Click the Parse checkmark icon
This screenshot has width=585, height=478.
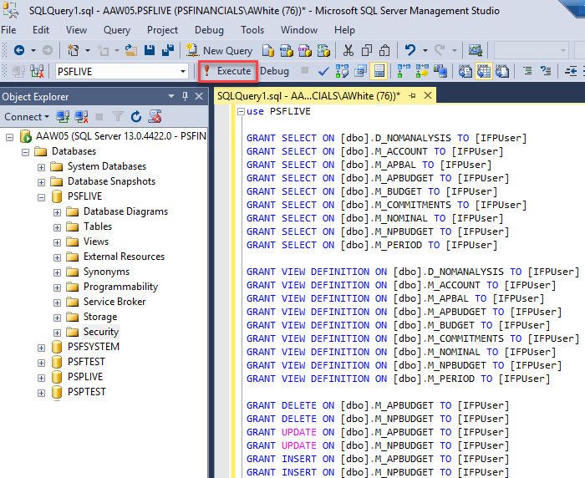pos(323,71)
